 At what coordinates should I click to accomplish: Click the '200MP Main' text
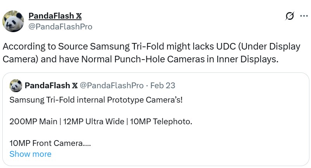coord(33,122)
